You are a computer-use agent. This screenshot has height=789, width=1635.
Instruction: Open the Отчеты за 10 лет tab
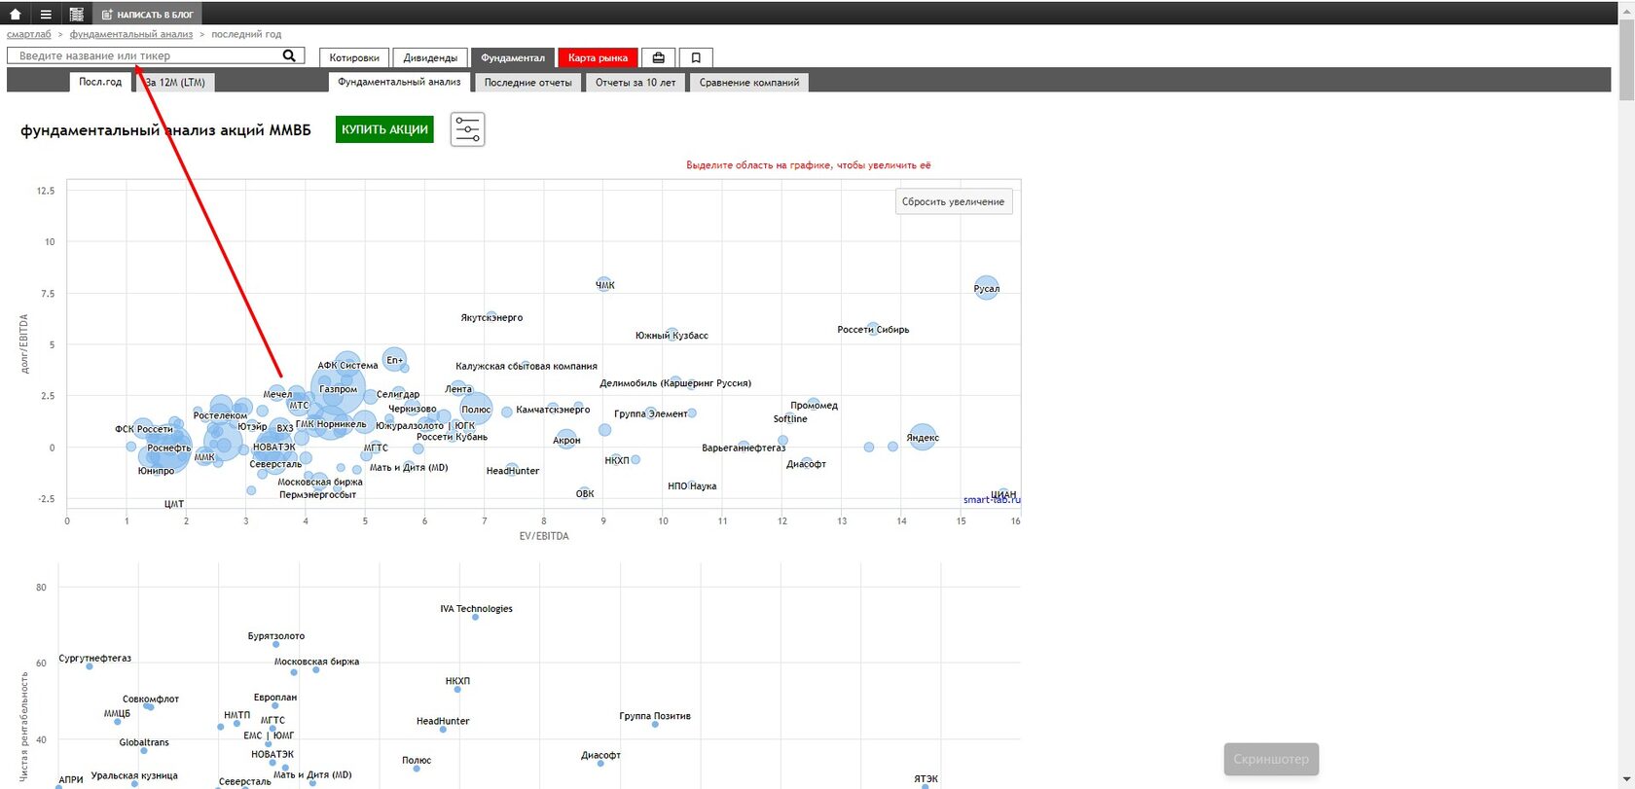(x=636, y=83)
